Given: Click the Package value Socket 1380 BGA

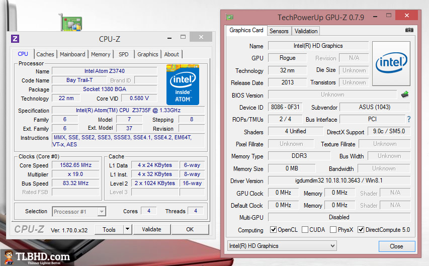Looking at the screenshot, I should point(105,89).
